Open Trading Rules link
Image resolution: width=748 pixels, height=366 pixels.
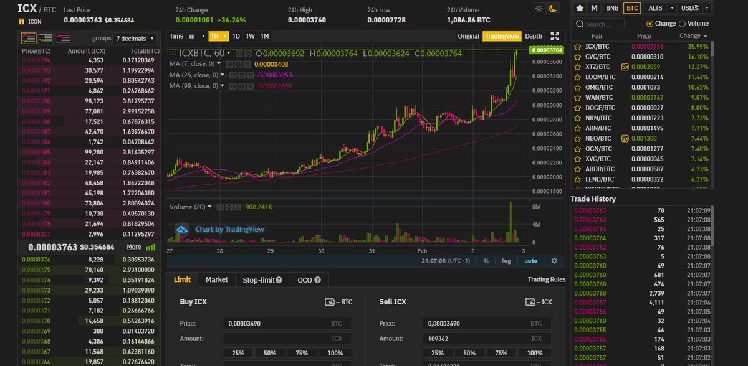tap(547, 280)
